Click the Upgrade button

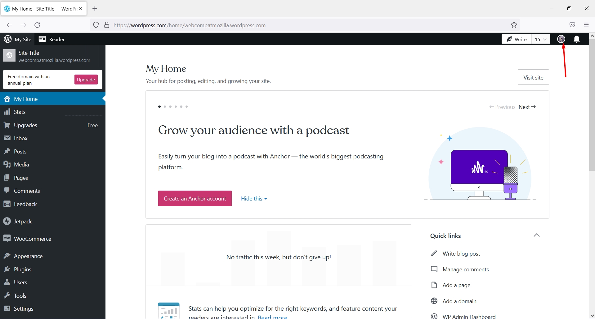click(86, 80)
